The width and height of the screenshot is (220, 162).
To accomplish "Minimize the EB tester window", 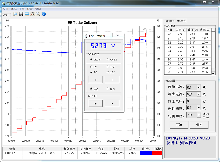I will tap(198, 3).
